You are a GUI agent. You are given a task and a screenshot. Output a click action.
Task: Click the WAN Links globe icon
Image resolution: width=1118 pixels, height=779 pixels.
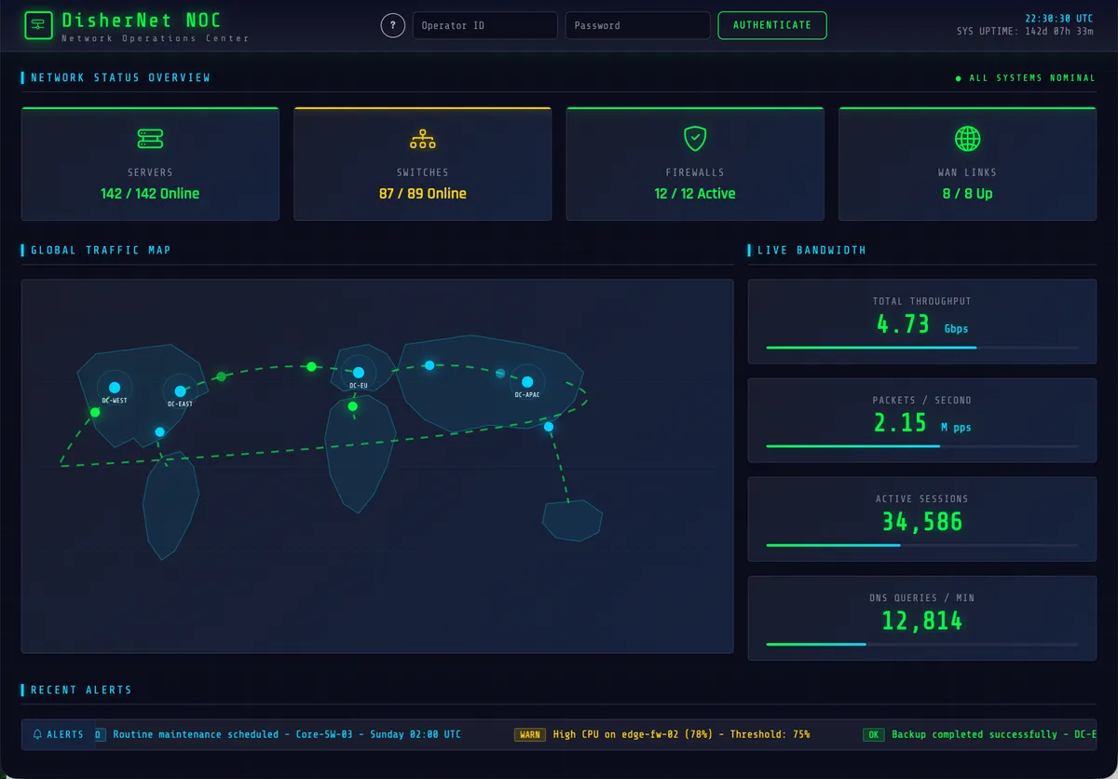tap(968, 139)
